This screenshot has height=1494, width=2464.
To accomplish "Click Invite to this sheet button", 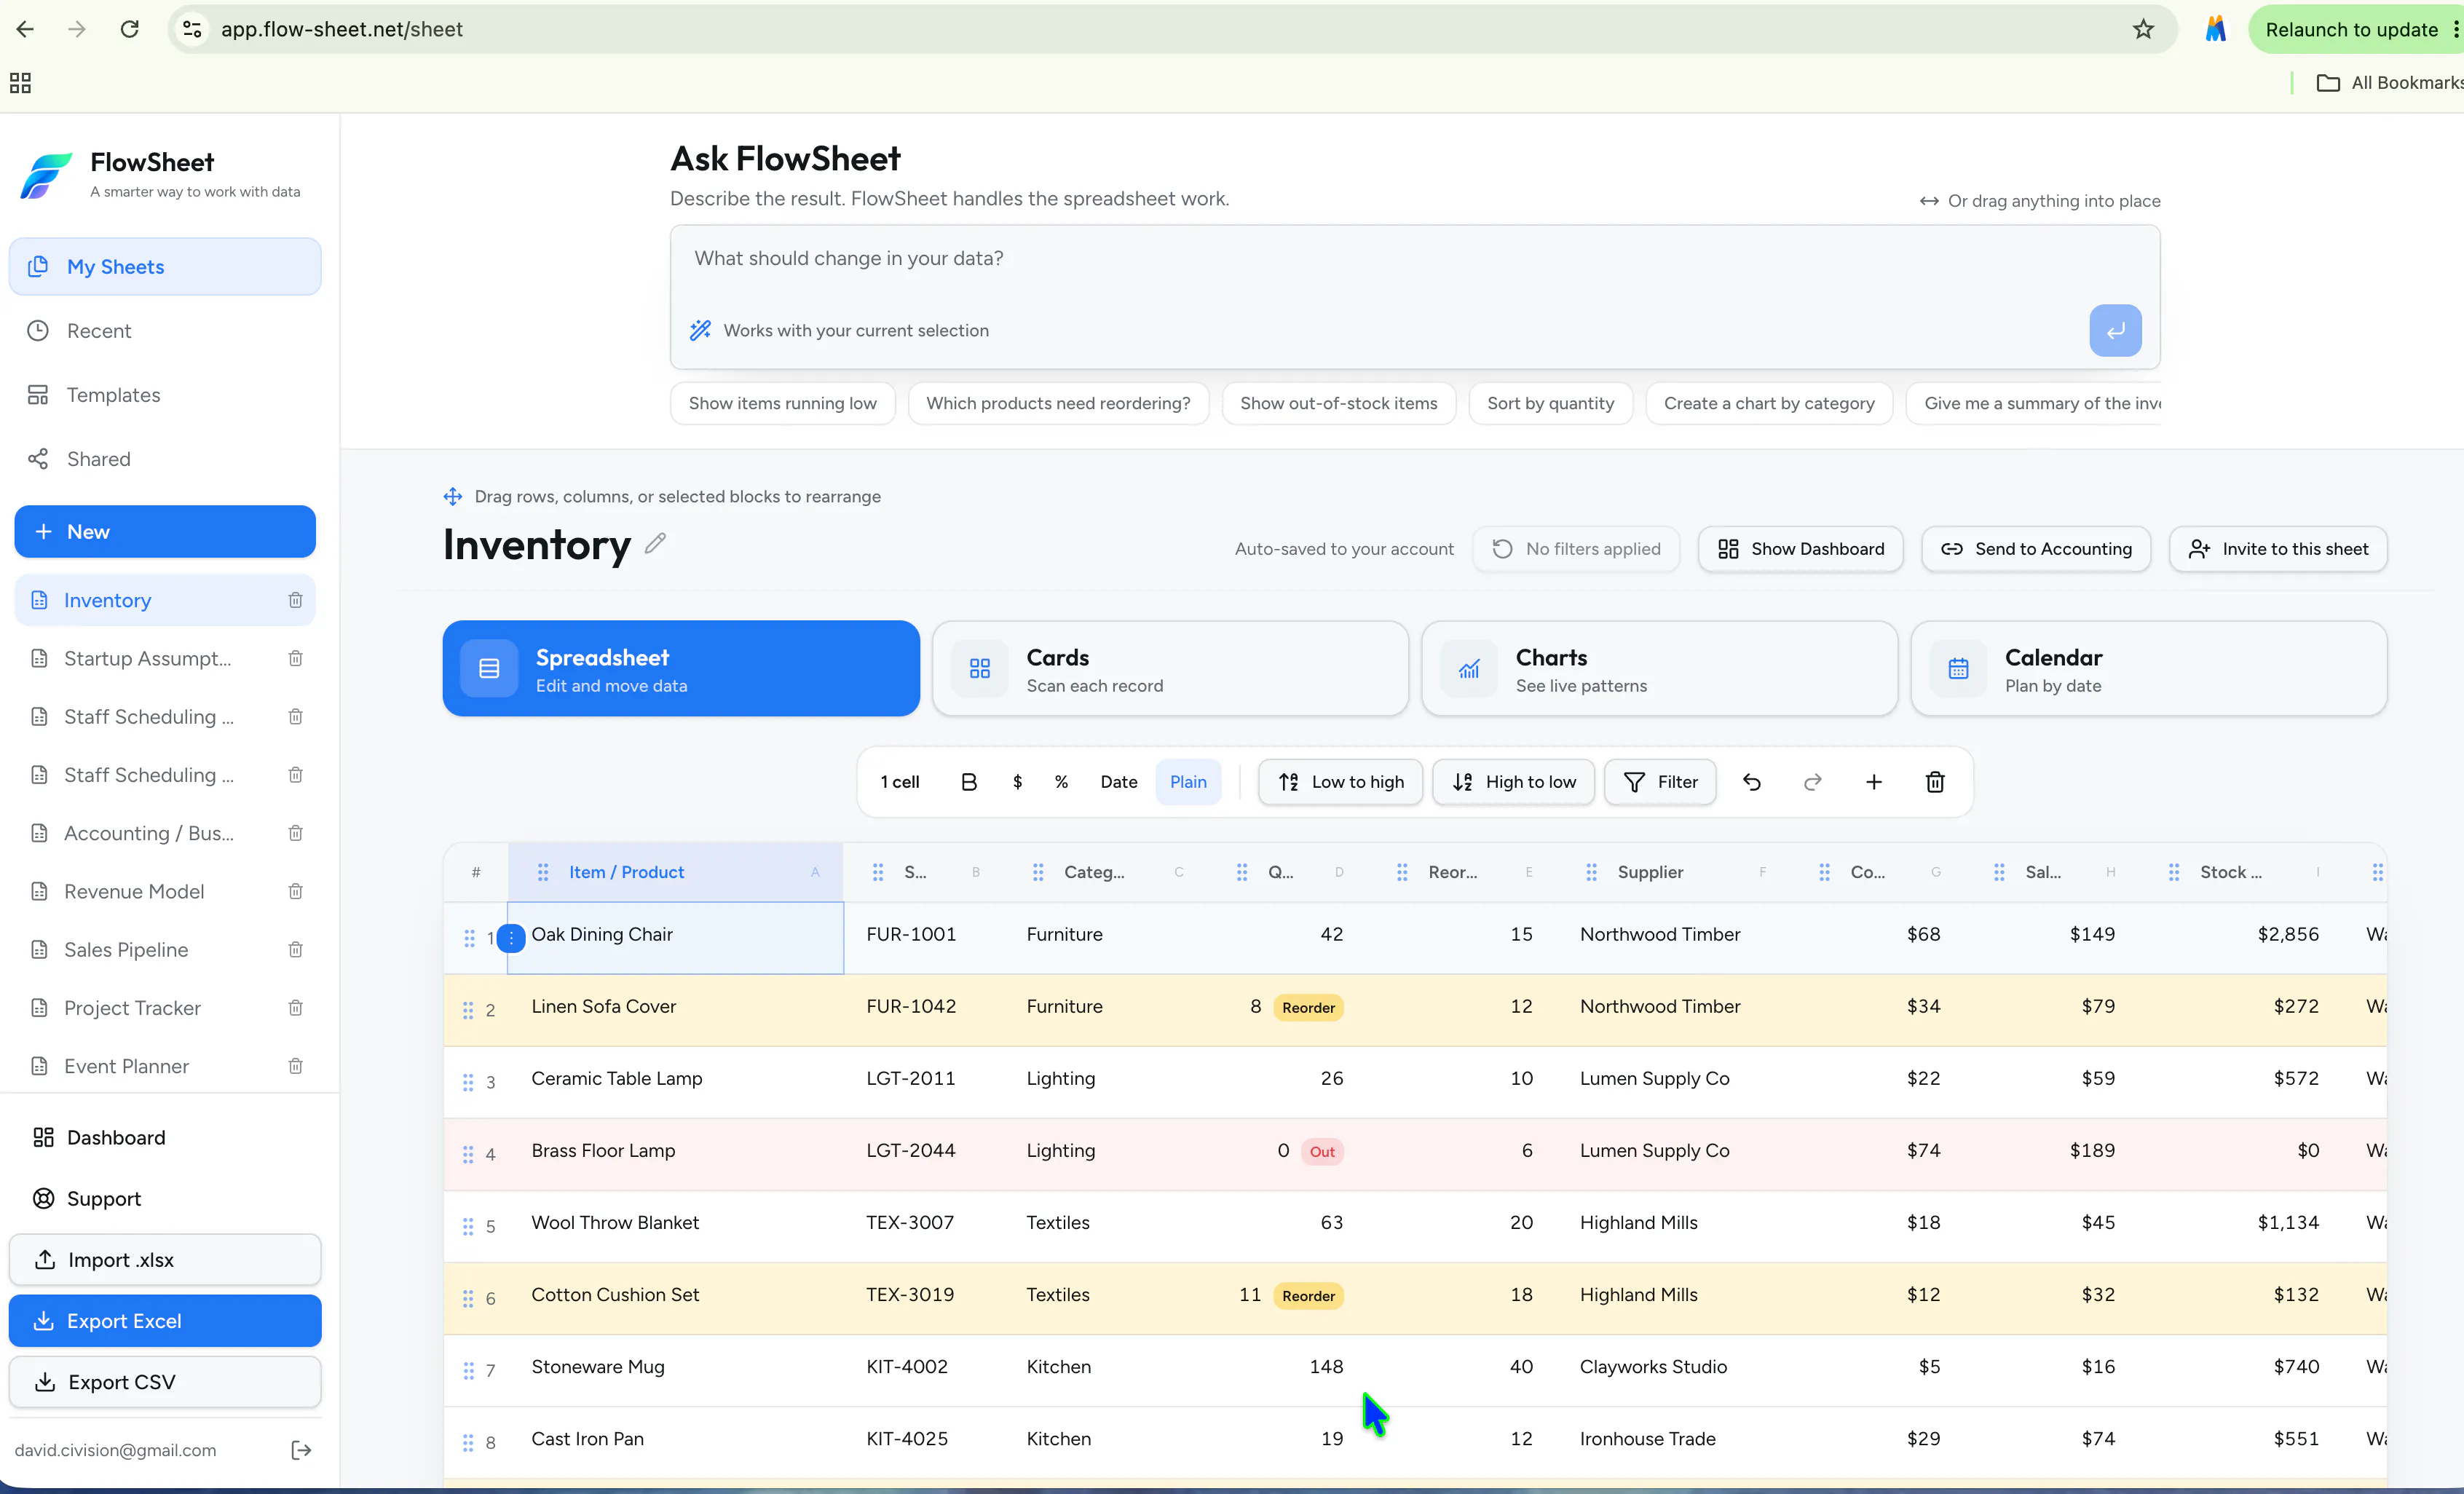I will (2278, 548).
